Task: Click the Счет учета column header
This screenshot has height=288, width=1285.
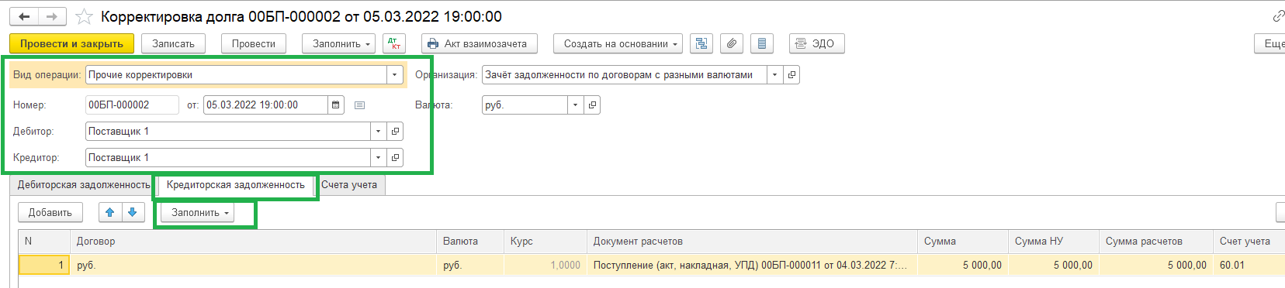Action: coord(1249,242)
